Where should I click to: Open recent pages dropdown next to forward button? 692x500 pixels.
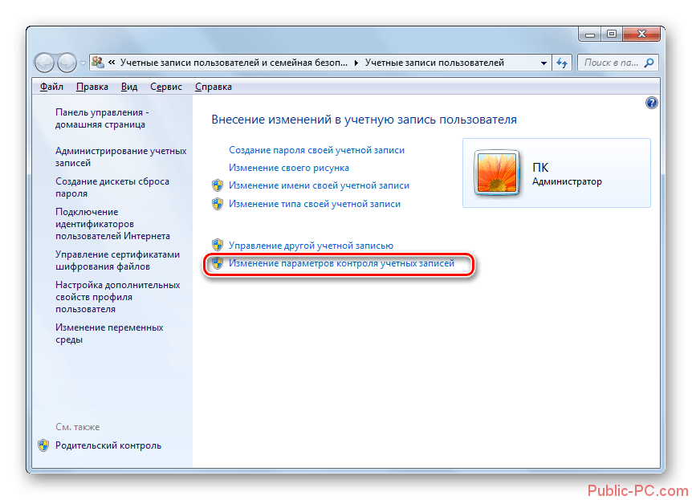point(83,63)
